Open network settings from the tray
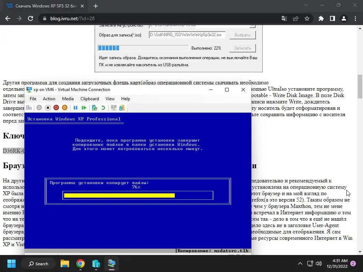This screenshot has height=272, width=363. click(x=310, y=263)
